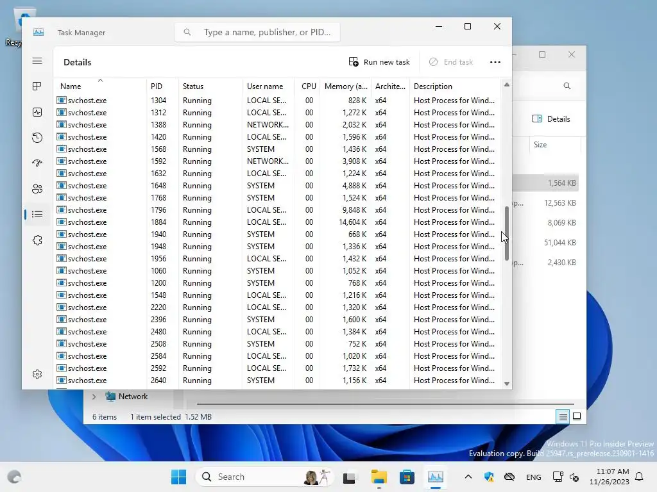
Task: Select Network item in File Explorer tree
Action: click(126, 397)
